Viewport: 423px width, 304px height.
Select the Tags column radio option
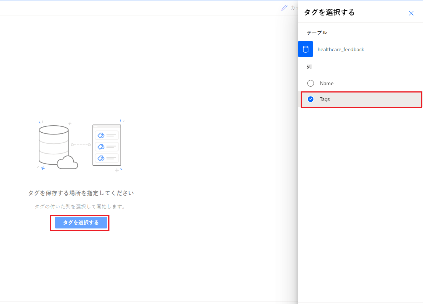pyautogui.click(x=311, y=99)
